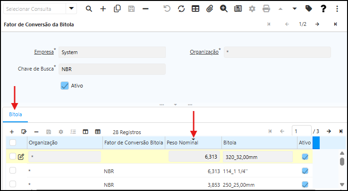Open the Selecionar Consulta dropdown arrow

[x=71, y=9]
